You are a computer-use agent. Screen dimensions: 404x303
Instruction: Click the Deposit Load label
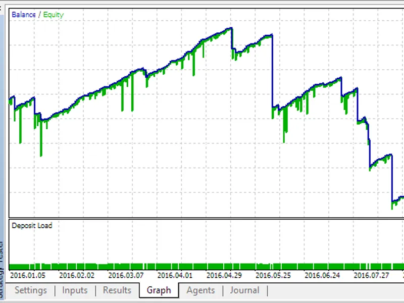[x=32, y=226]
